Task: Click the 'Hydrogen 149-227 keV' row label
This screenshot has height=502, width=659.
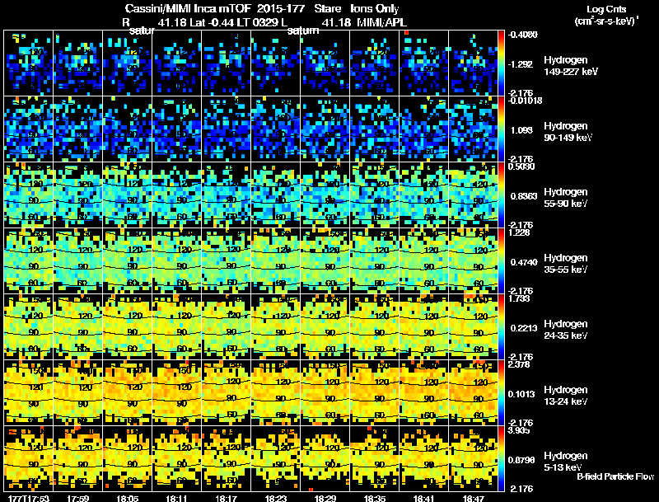Action: [x=571, y=66]
